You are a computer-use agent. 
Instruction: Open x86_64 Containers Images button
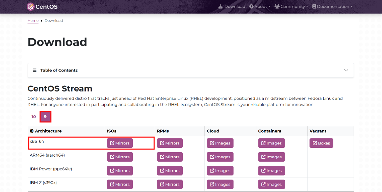tap(272, 143)
